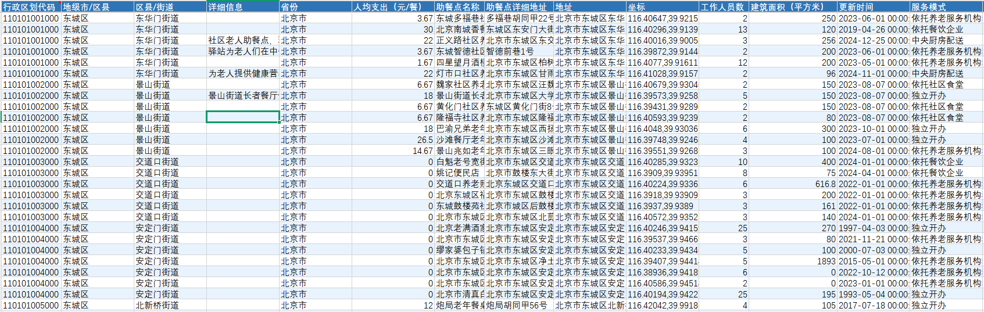Select the building area cell 616.8
This screenshot has width=984, height=312.
(x=825, y=184)
